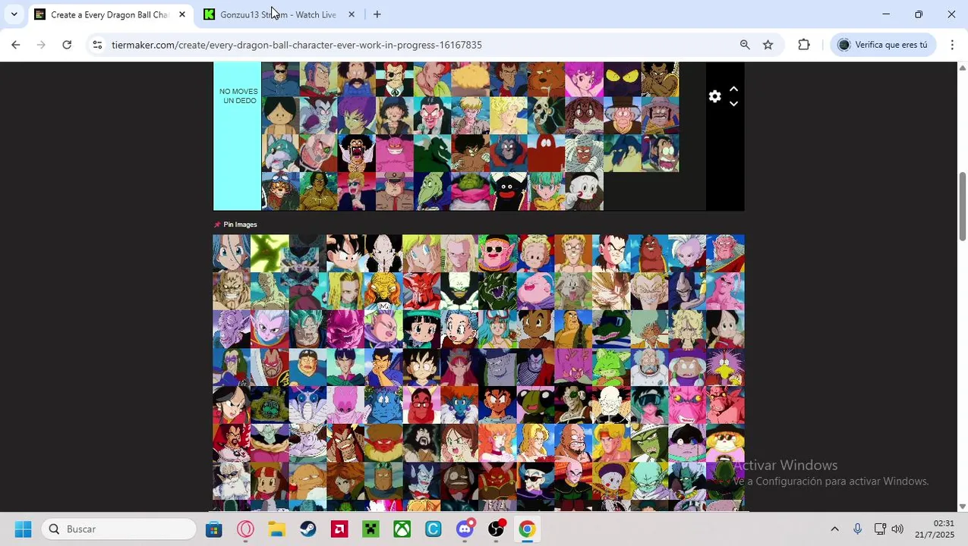Viewport: 968px width, 546px height.
Task: Open Discord from the taskbar
Action: [x=465, y=529]
